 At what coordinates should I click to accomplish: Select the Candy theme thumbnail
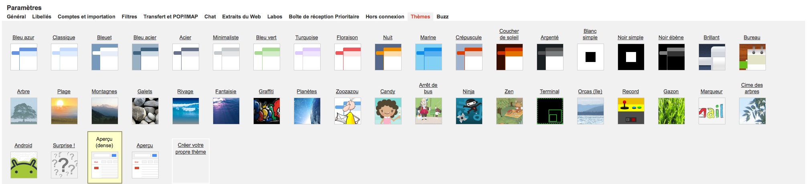point(388,111)
